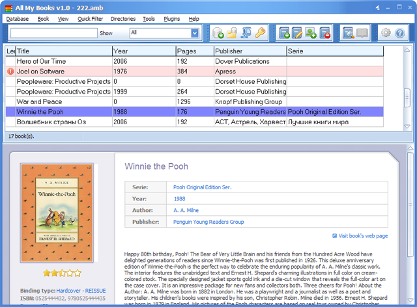The width and height of the screenshot is (417, 307).
Task: Click the compress database icon
Action: 246,33
